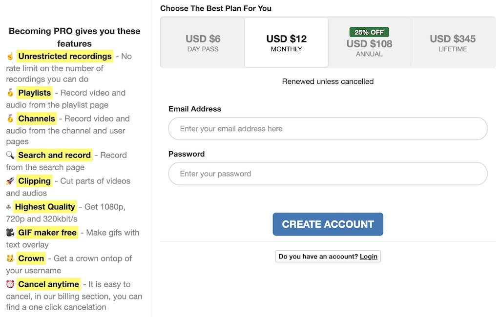Select the USD $12 Monthly plan
The image size is (500, 317).
(286, 43)
